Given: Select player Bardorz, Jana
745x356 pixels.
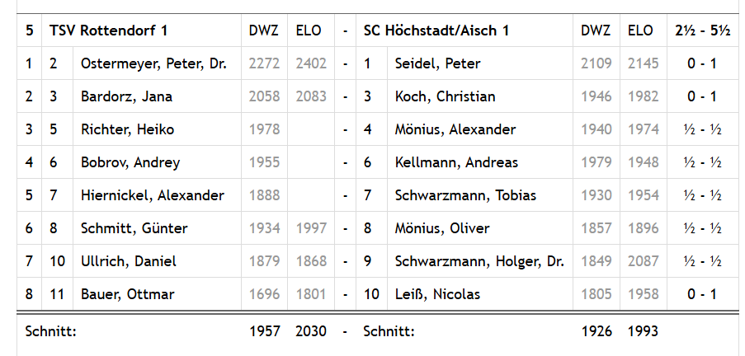Looking at the screenshot, I should point(126,96).
